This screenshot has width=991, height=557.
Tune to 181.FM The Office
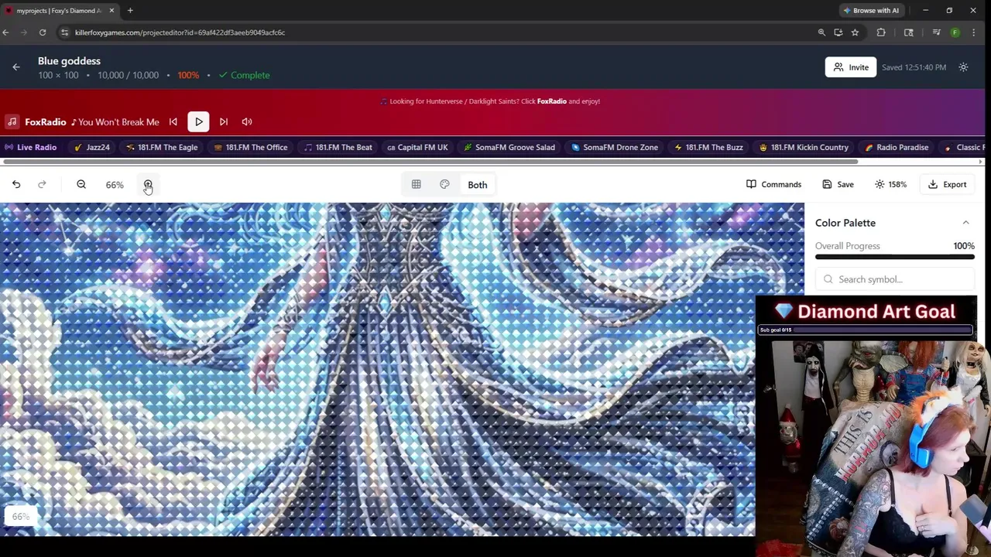point(251,147)
